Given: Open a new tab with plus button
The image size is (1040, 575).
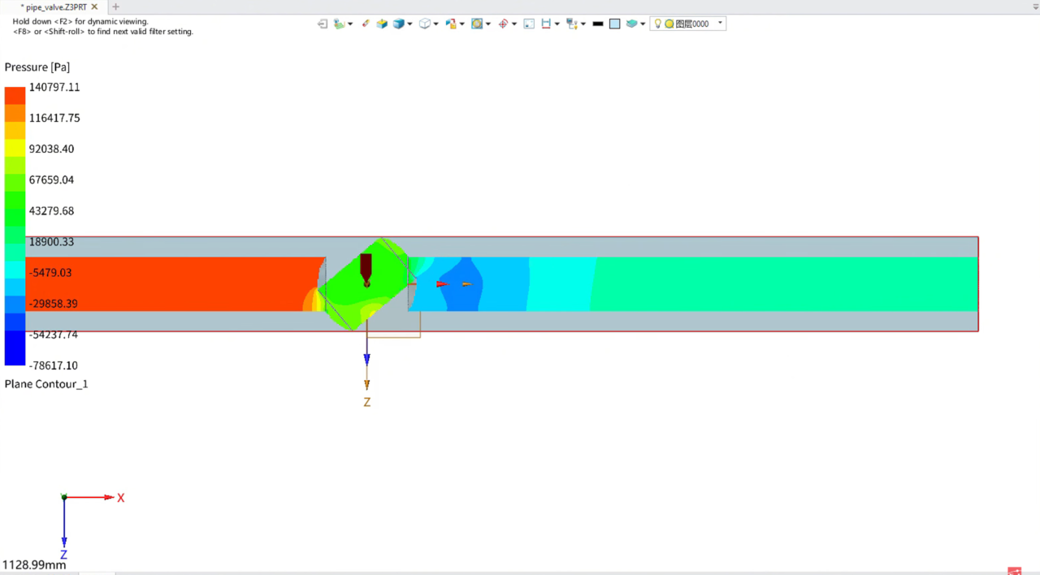Looking at the screenshot, I should [x=115, y=6].
